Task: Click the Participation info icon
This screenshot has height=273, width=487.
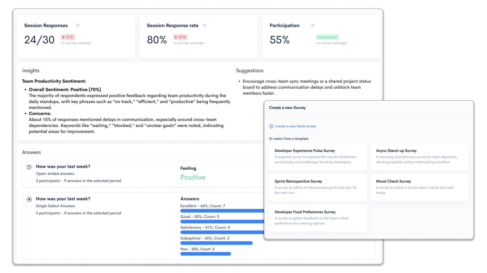Action: 312,26
